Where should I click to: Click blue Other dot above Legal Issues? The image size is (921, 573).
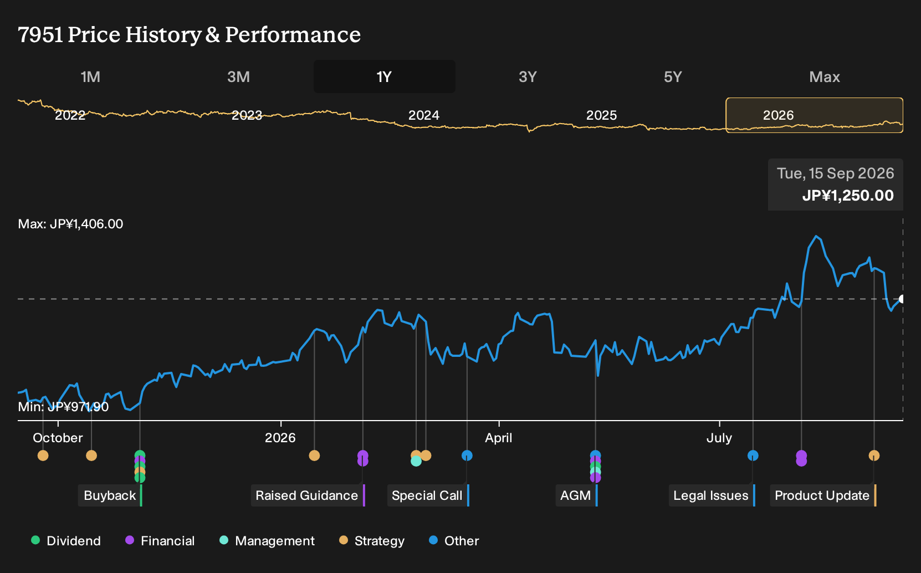[x=753, y=456]
